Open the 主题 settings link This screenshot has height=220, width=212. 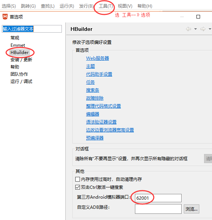[x=90, y=66]
